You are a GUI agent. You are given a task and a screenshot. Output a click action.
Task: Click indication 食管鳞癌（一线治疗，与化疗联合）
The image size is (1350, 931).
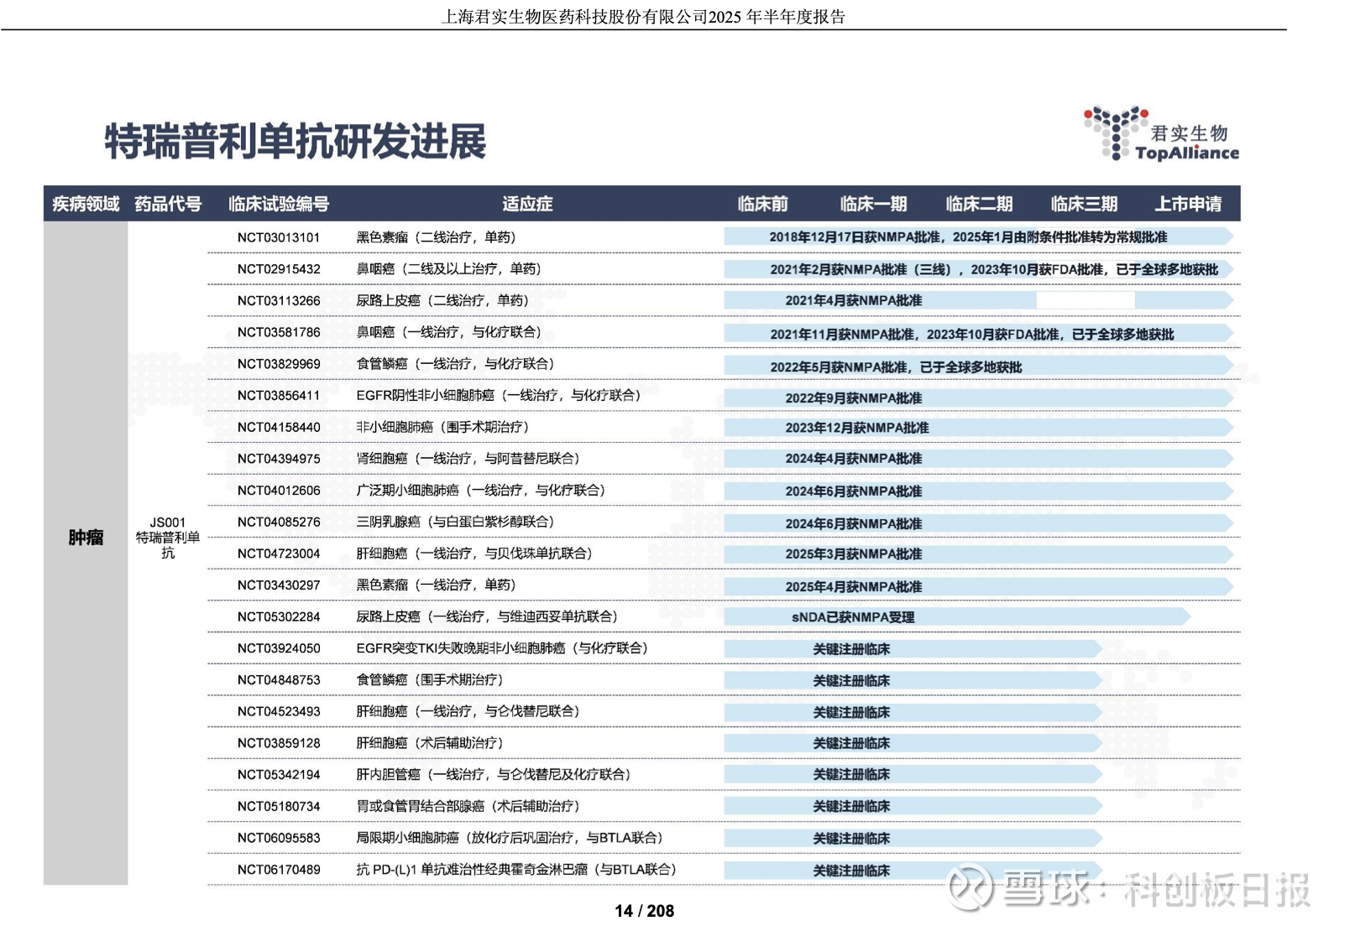[x=456, y=364]
